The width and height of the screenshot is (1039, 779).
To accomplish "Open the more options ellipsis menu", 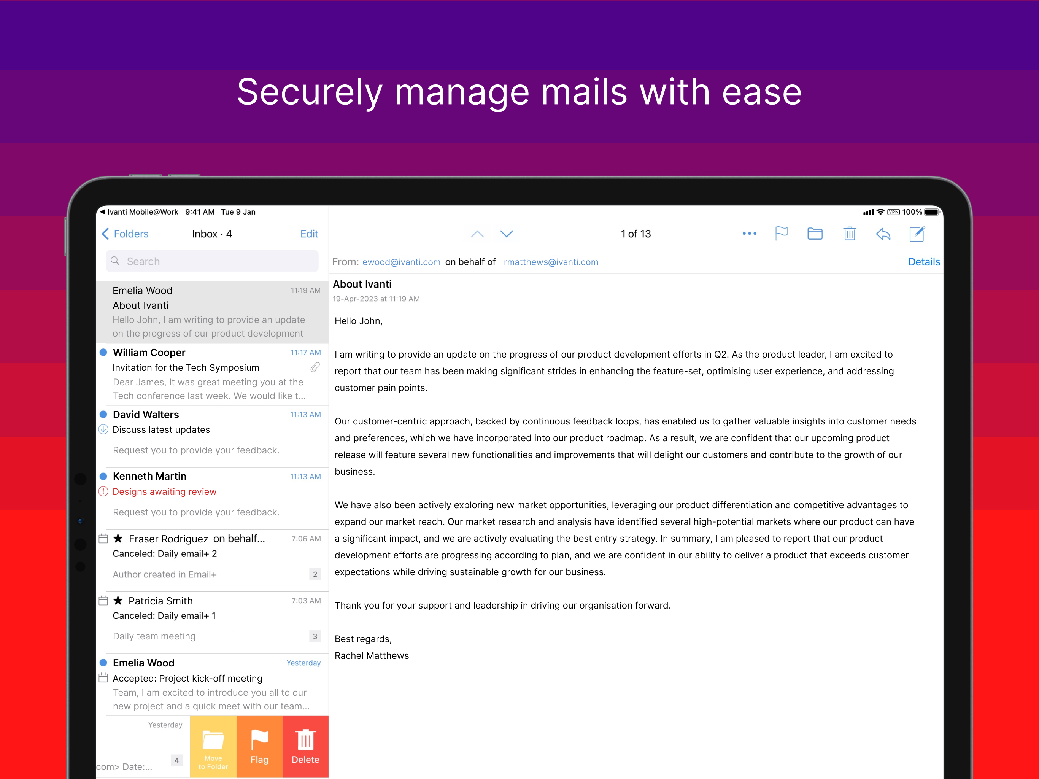I will point(749,234).
